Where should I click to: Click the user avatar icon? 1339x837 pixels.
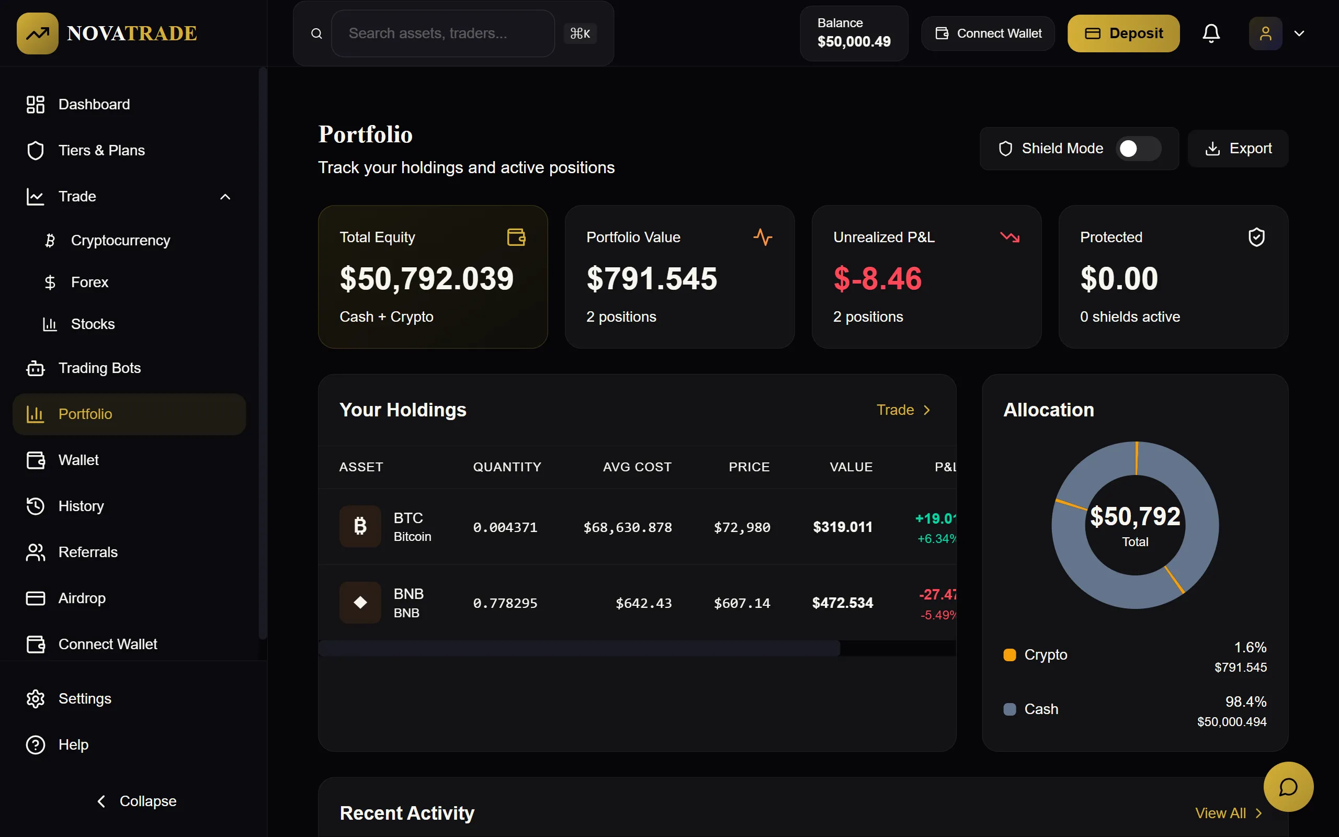click(x=1265, y=33)
